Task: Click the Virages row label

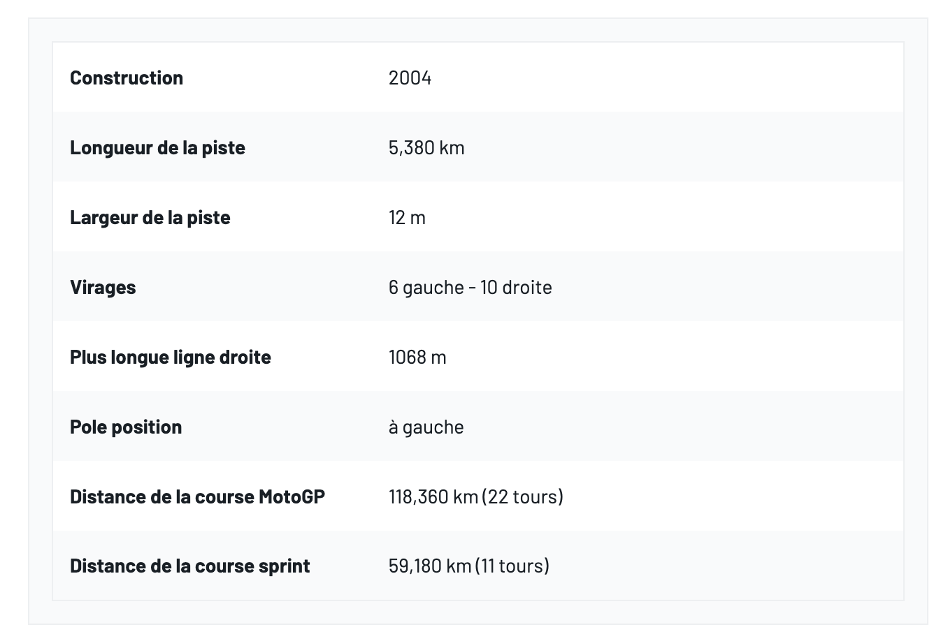Action: click(103, 287)
